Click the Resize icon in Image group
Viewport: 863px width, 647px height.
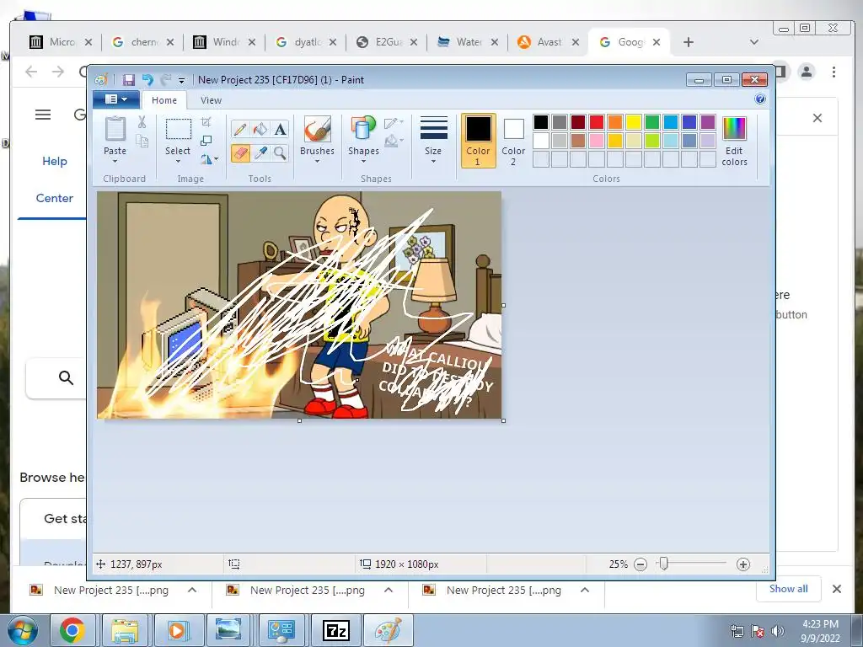click(206, 141)
